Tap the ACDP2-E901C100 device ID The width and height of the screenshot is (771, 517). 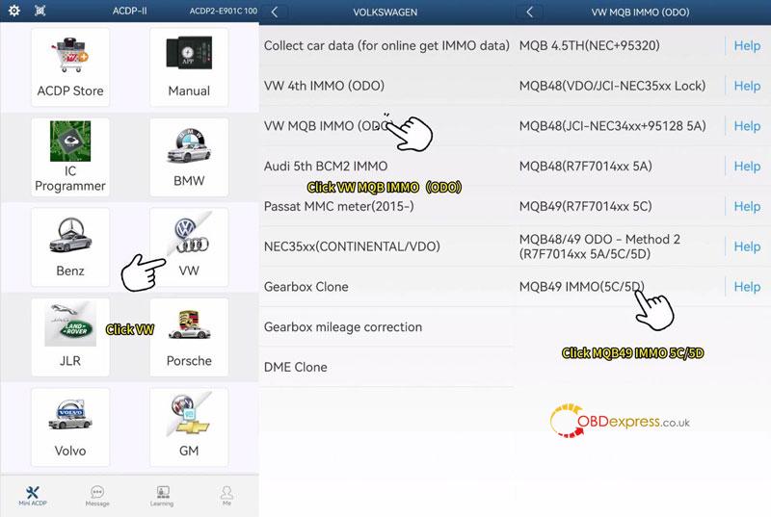click(x=224, y=11)
